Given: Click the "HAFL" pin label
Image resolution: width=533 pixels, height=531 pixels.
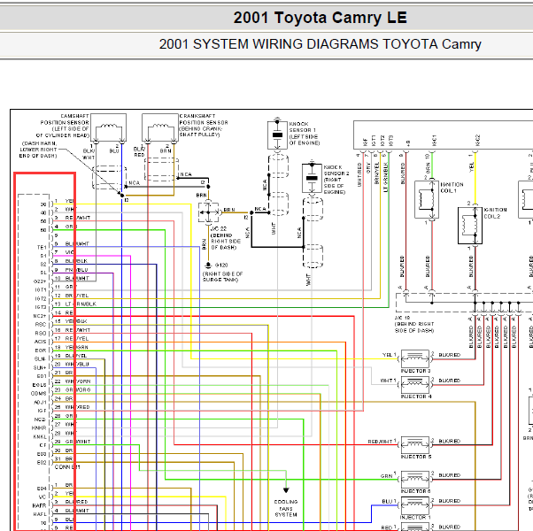Looking at the screenshot, I should (x=40, y=514).
